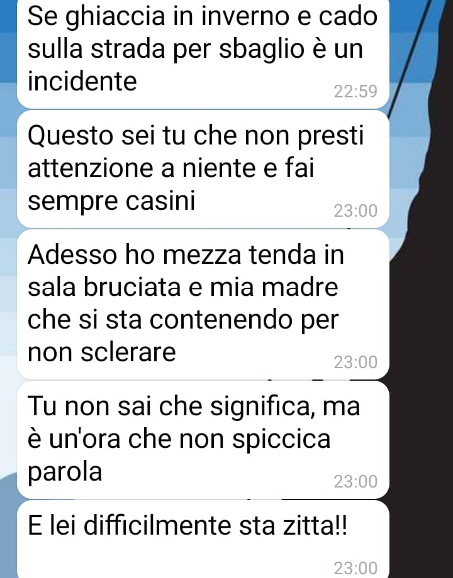Viewport: 453px width, 578px height.
Task: Tap the timestamp beside "sempre casini"
Action: [x=355, y=211]
